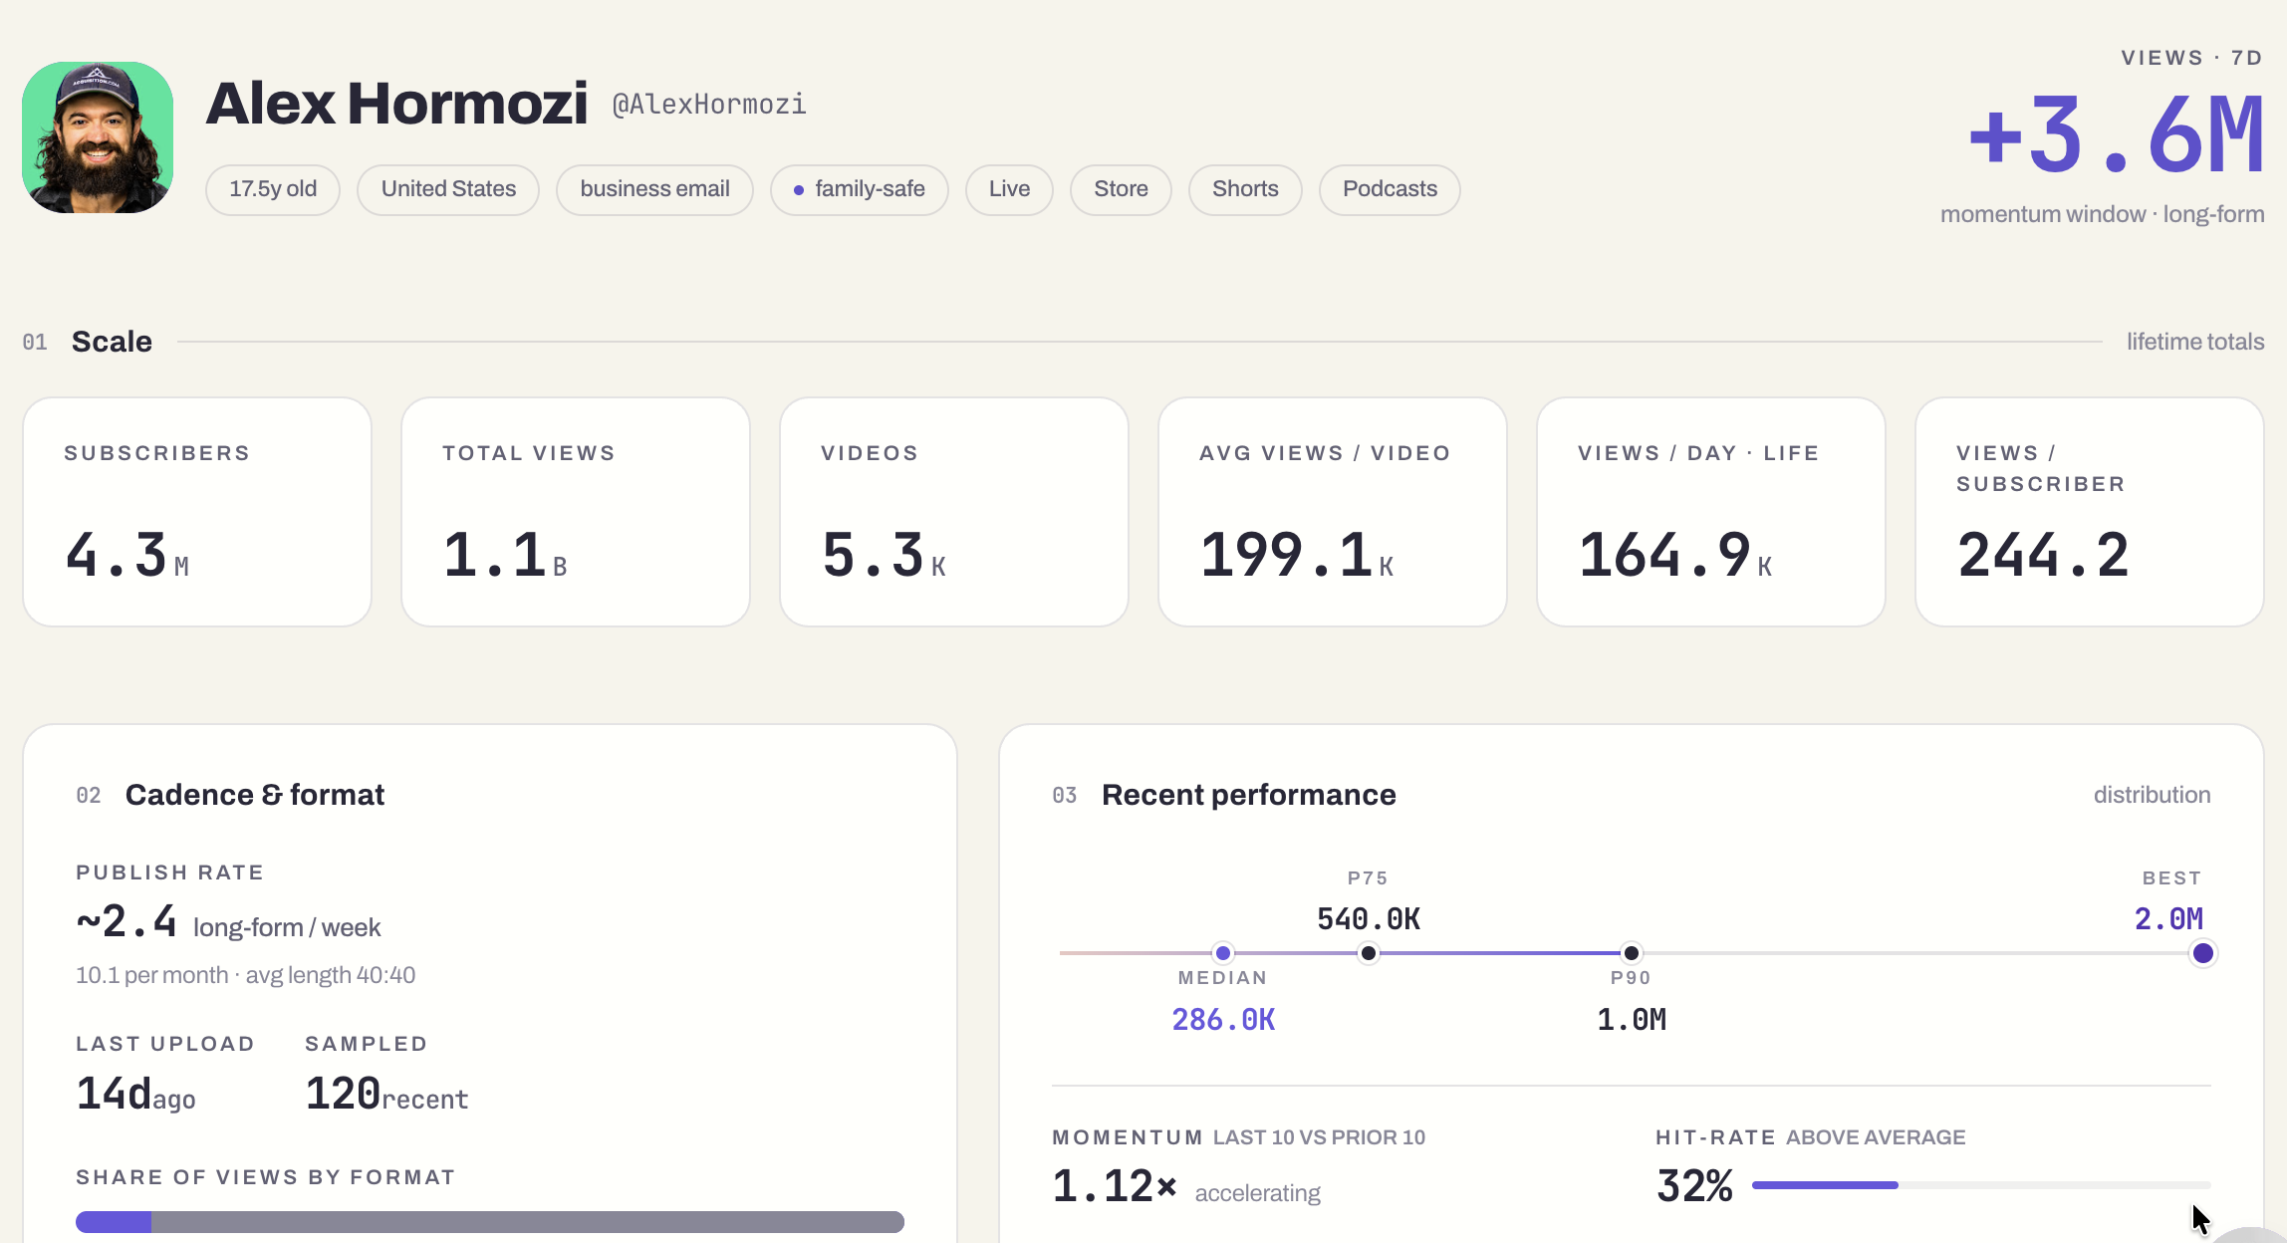
Task: Click the P90 marker on distribution line
Action: tap(1632, 953)
